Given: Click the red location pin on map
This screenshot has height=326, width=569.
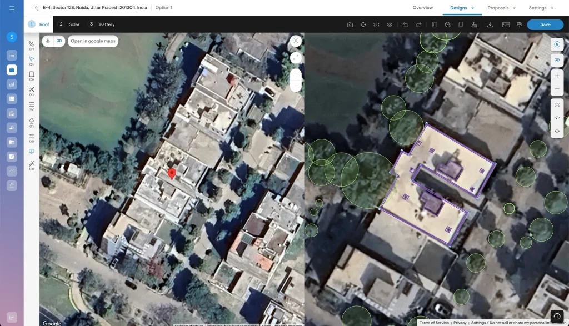Looking at the screenshot, I should (172, 174).
